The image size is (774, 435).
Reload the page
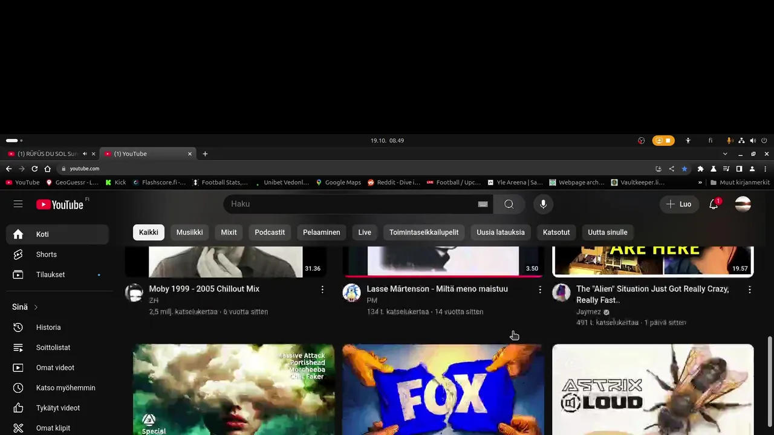click(34, 169)
